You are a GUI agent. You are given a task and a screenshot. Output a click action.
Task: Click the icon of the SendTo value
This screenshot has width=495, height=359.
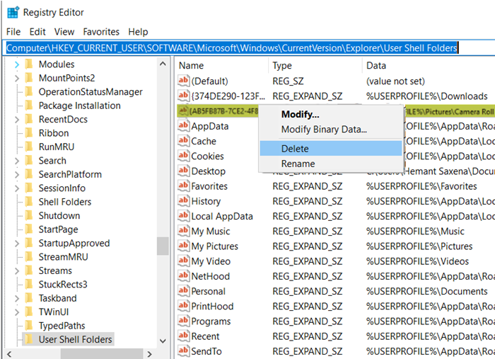tap(183, 351)
